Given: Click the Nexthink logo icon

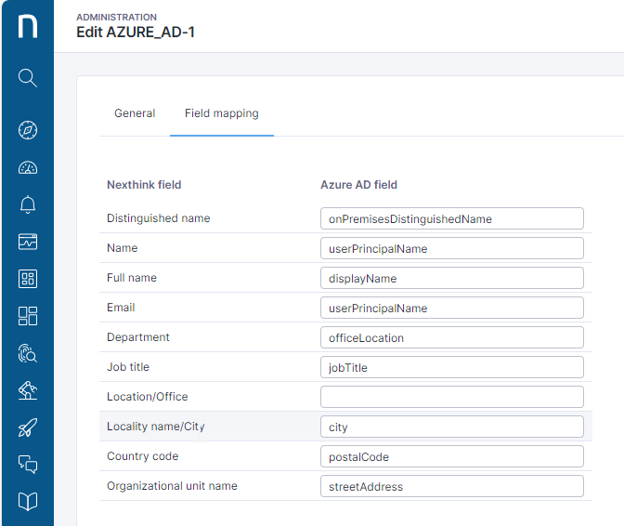Looking at the screenshot, I should click(x=28, y=26).
